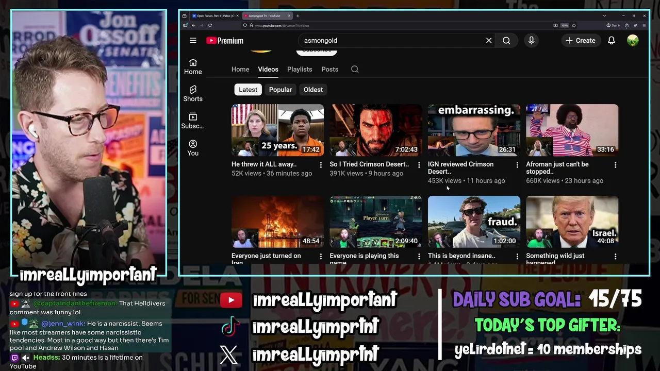The width and height of the screenshot is (660, 371).
Task: Clear the asmongold search text
Action: (x=489, y=40)
